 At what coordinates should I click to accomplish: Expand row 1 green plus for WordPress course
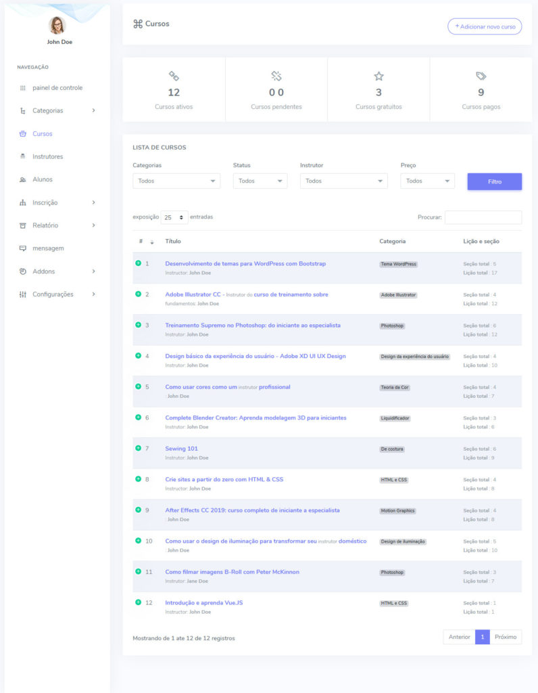pos(138,263)
